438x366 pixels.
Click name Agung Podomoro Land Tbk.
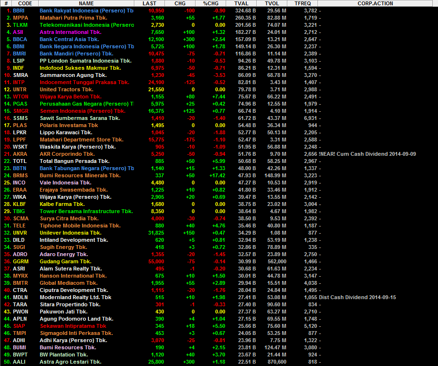(x=77, y=319)
